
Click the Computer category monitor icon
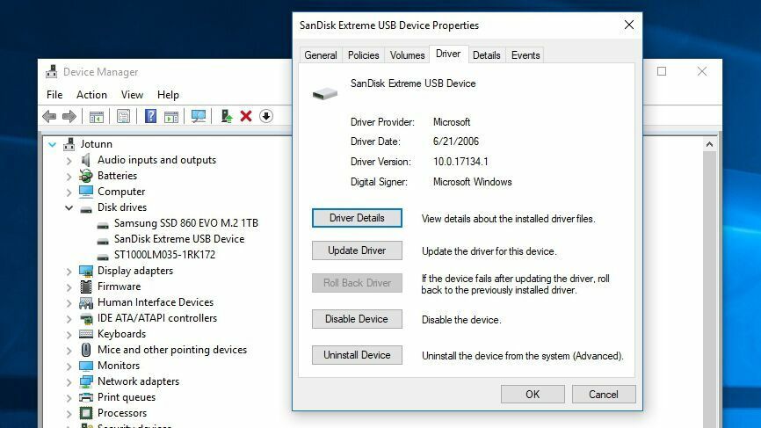(86, 192)
